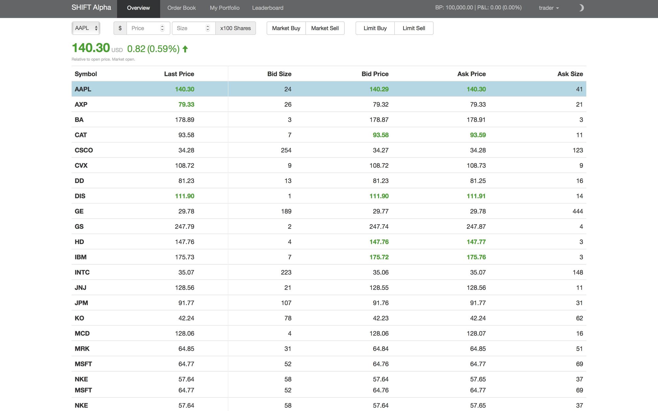The image size is (658, 411).
Task: Select the IBM row symbol
Action: (x=81, y=257)
